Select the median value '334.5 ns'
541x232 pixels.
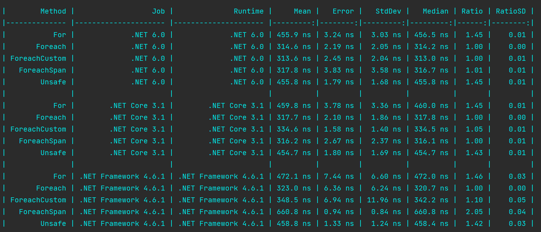coord(431,129)
